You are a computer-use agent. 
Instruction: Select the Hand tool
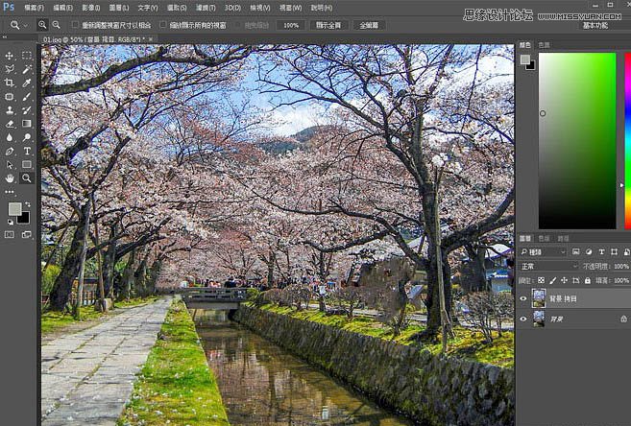point(10,178)
